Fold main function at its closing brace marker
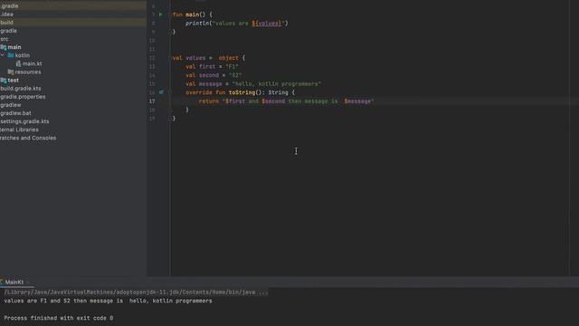The width and height of the screenshot is (579, 326). [x=170, y=32]
